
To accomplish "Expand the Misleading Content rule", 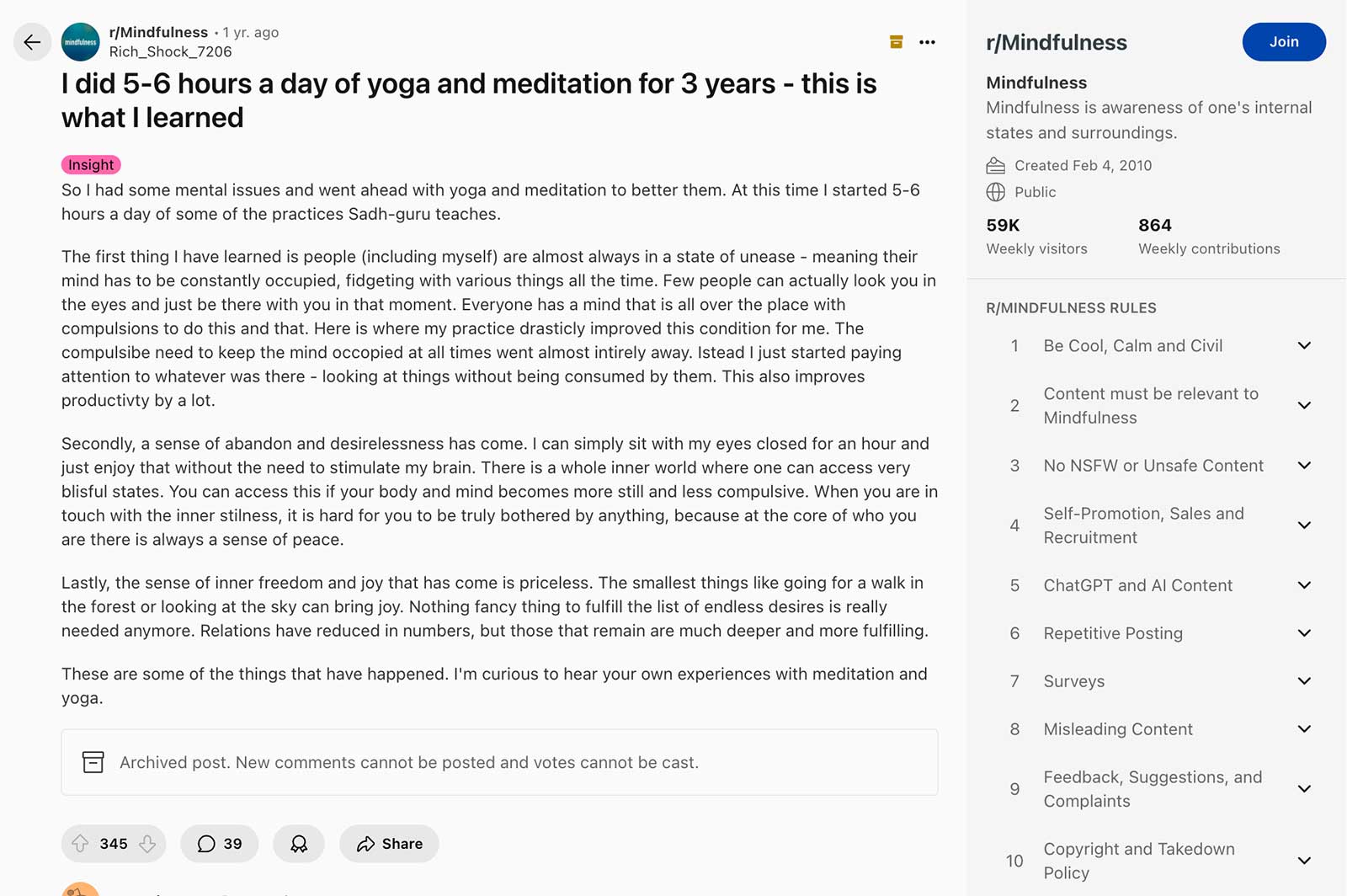I will pyautogui.click(x=1304, y=728).
